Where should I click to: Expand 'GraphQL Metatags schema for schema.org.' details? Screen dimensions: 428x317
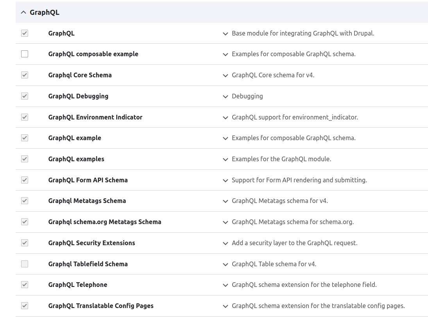click(x=226, y=223)
